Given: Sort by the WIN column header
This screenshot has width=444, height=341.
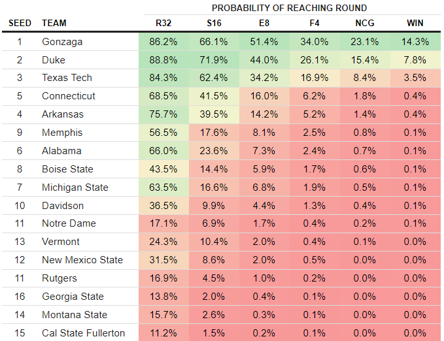Looking at the screenshot, I should pos(415,23).
